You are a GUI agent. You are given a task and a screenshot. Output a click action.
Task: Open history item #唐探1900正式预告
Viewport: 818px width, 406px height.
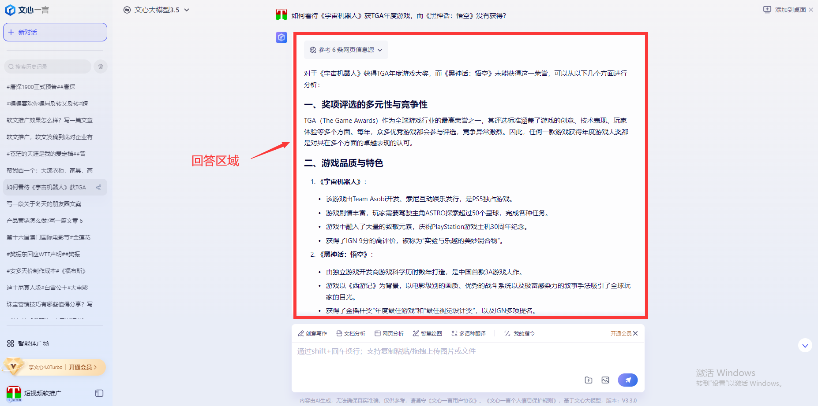click(x=41, y=87)
